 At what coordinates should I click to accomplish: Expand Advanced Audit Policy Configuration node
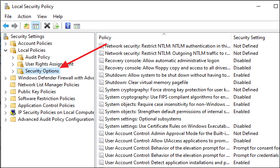(x=5, y=120)
